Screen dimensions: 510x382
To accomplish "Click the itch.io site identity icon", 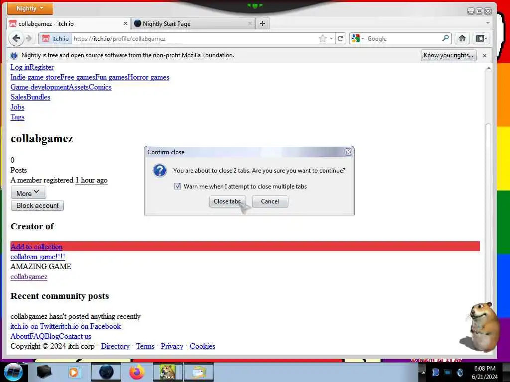I will pyautogui.click(x=55, y=39).
